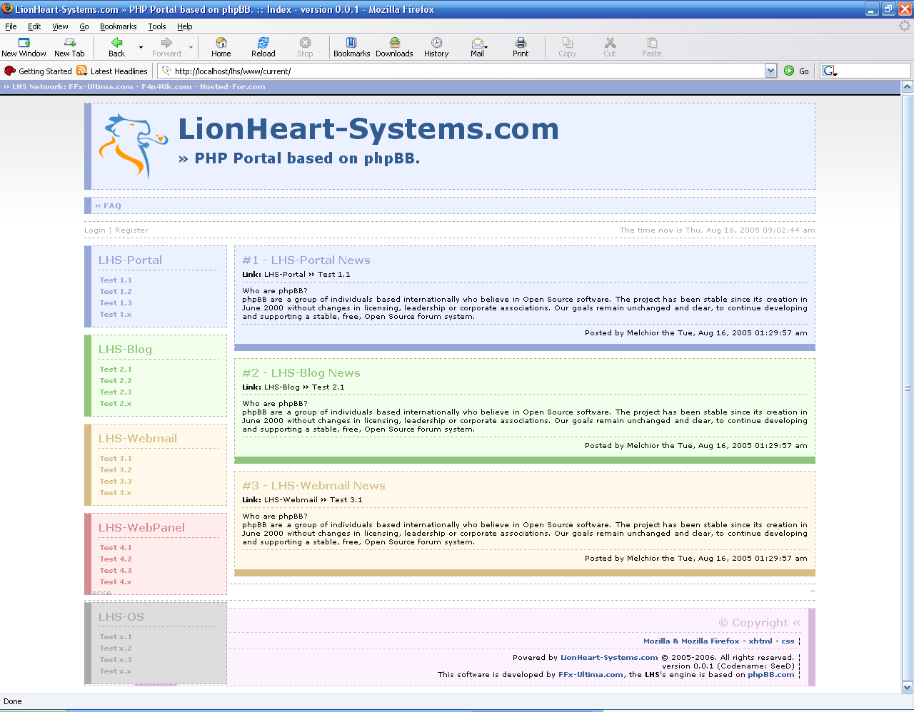914x712 pixels.
Task: Open the Edit menu
Action: click(x=34, y=26)
